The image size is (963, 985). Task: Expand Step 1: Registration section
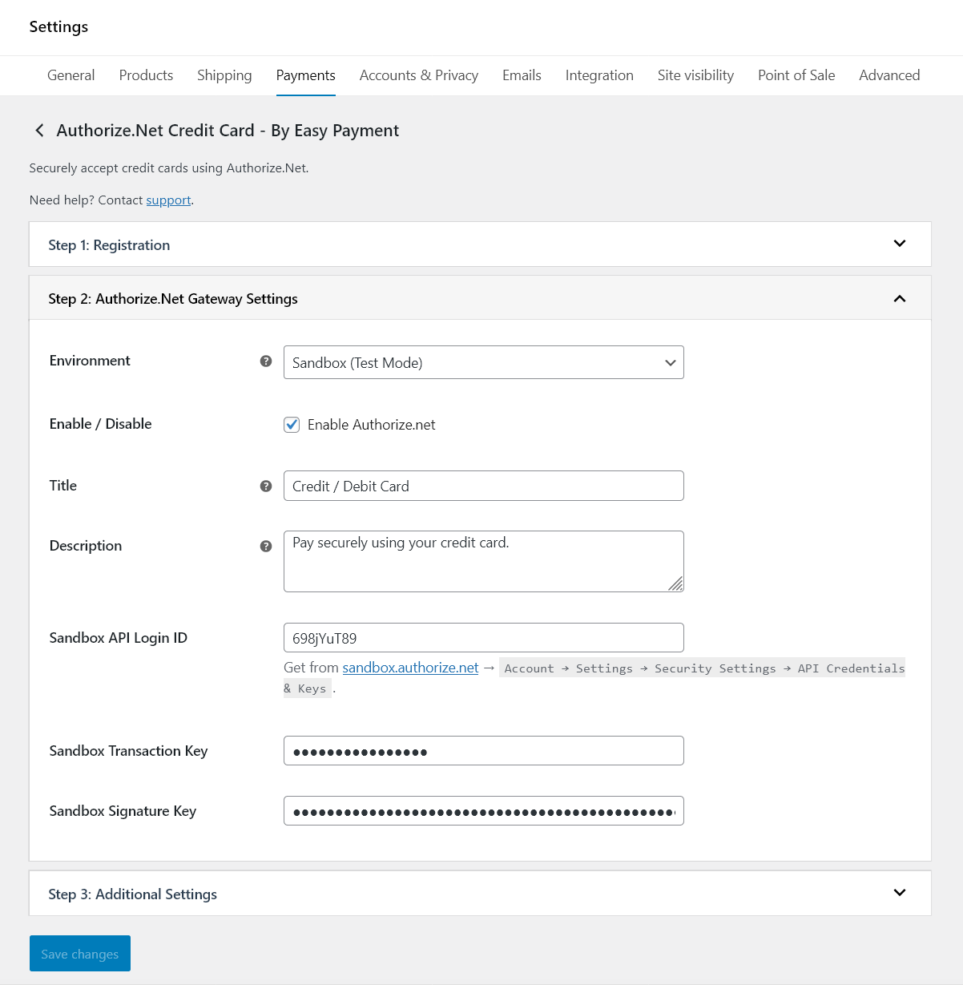(899, 244)
